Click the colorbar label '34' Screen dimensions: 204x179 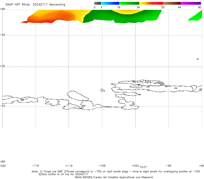[138, 7]
